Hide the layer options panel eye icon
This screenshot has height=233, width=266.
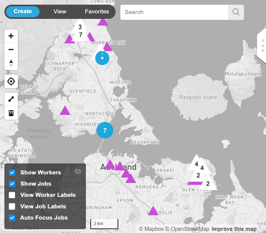pyautogui.click(x=78, y=171)
